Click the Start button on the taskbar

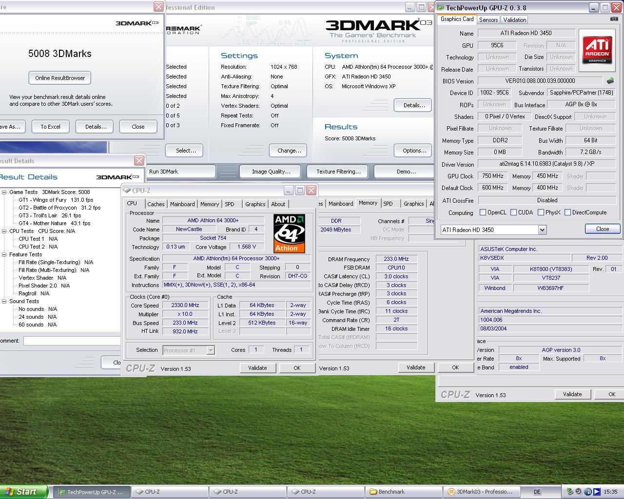click(23, 492)
